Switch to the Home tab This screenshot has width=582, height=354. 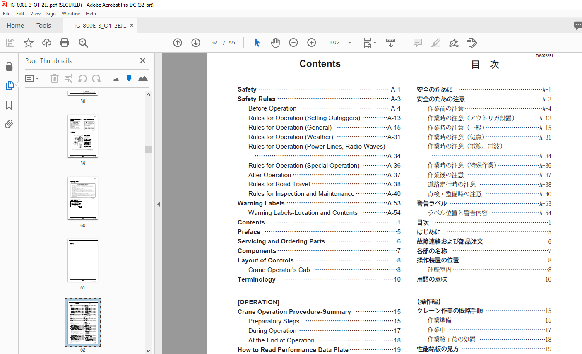[x=15, y=26]
